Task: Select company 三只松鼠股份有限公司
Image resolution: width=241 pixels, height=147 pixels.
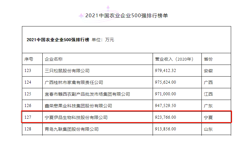Action: (67, 71)
